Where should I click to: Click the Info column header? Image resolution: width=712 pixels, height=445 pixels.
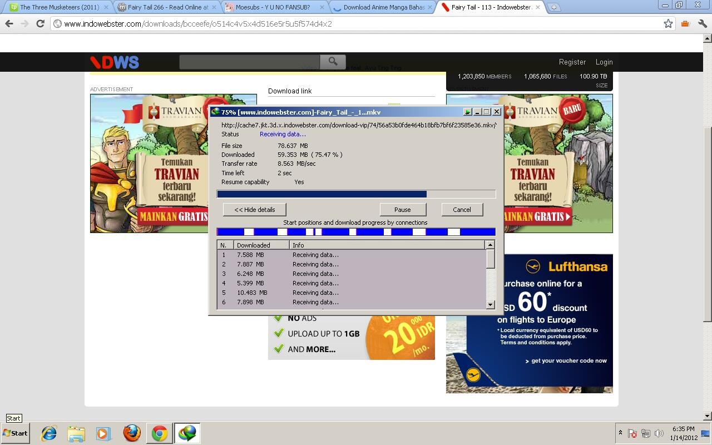tap(387, 245)
